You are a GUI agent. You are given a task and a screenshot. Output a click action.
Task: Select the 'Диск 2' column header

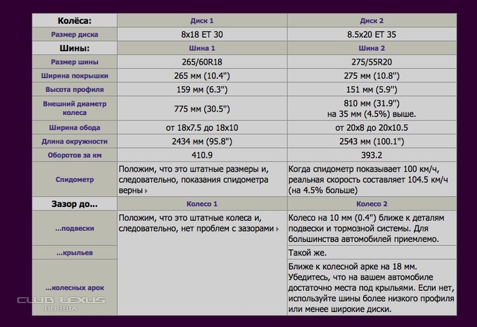tap(371, 20)
